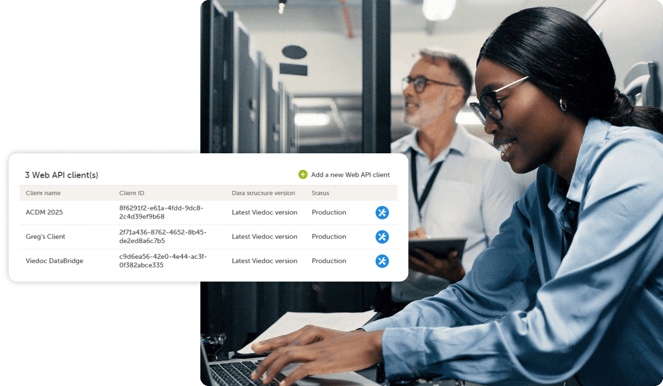Select the ACDM 2025 client name
Image resolution: width=663 pixels, height=386 pixels.
(x=44, y=213)
